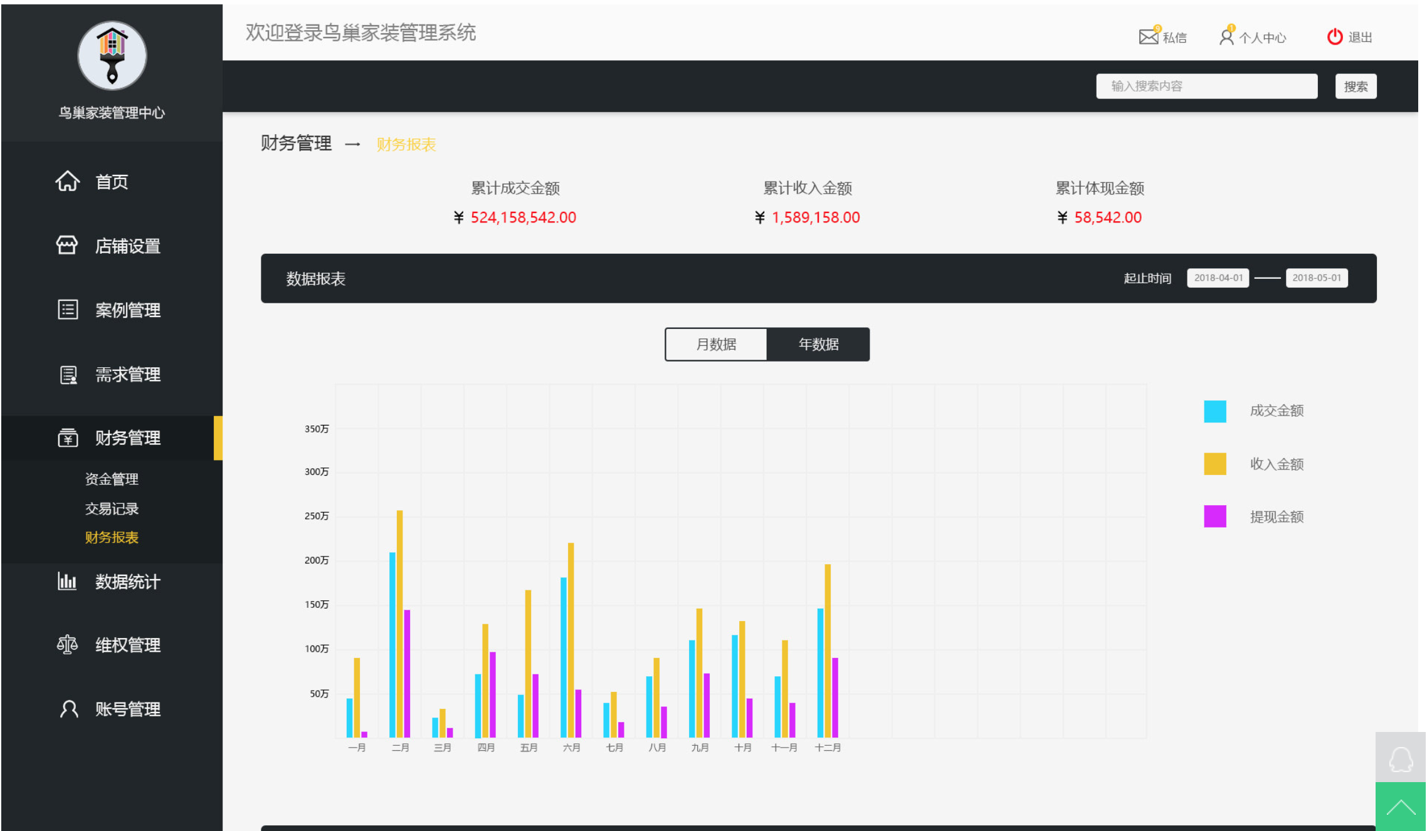
Task: Click the 个人中心 link text
Action: coord(1262,38)
